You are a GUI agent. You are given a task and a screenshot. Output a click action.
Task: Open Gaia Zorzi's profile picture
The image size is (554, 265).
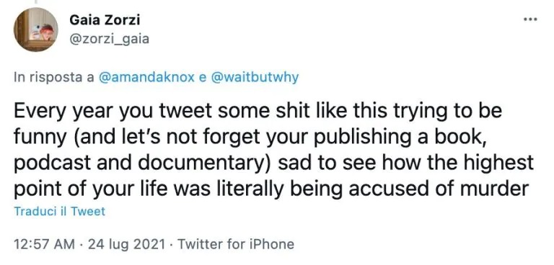[x=35, y=30]
